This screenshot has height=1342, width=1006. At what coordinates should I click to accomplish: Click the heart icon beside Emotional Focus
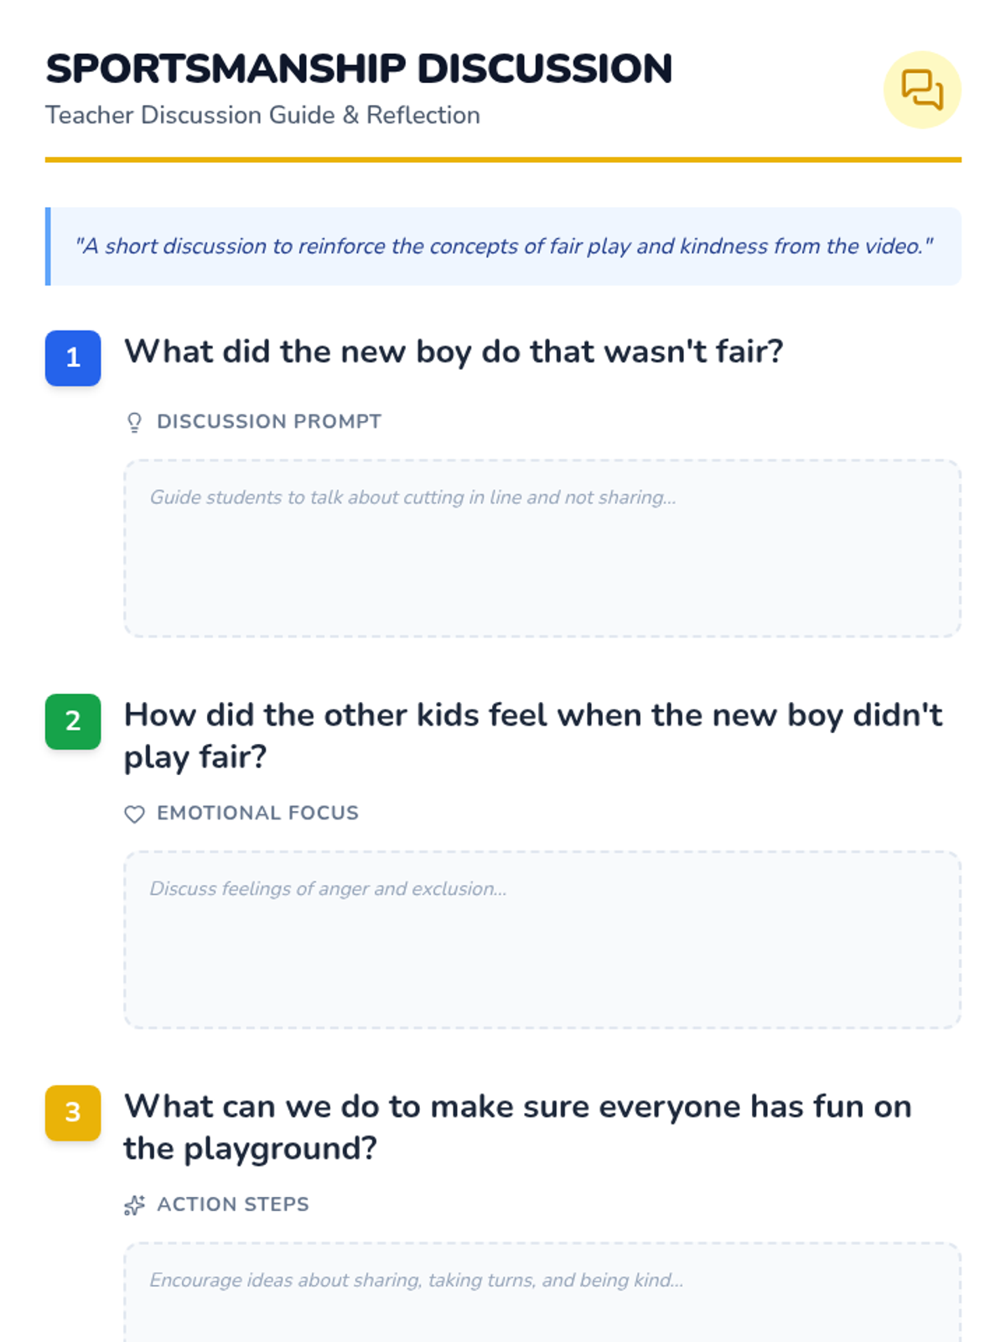pos(134,814)
